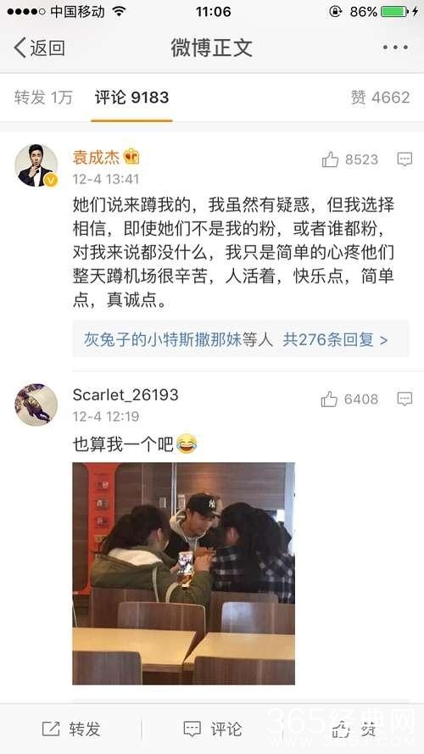Screen dimensions: 424x754
Task: Switch to the 转发 1万 tab
Action: click(x=43, y=98)
